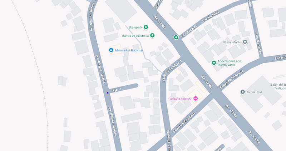Click the Los Maitenes street label
The height and width of the screenshot is (151, 286).
[258, 44]
